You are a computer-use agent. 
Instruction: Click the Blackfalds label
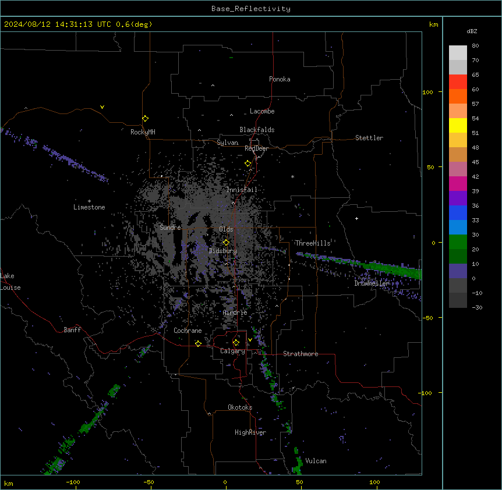(257, 130)
